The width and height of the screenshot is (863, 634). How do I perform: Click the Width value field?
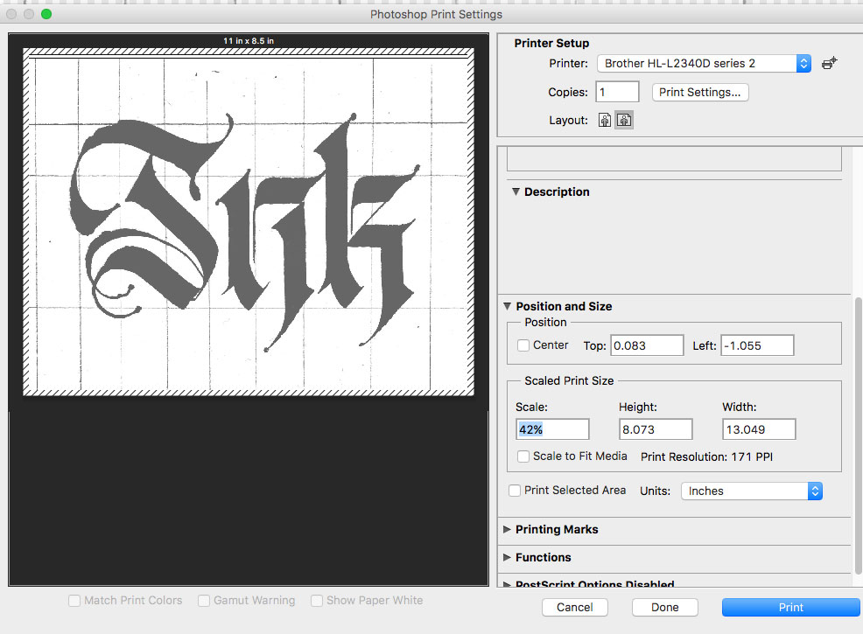[759, 429]
